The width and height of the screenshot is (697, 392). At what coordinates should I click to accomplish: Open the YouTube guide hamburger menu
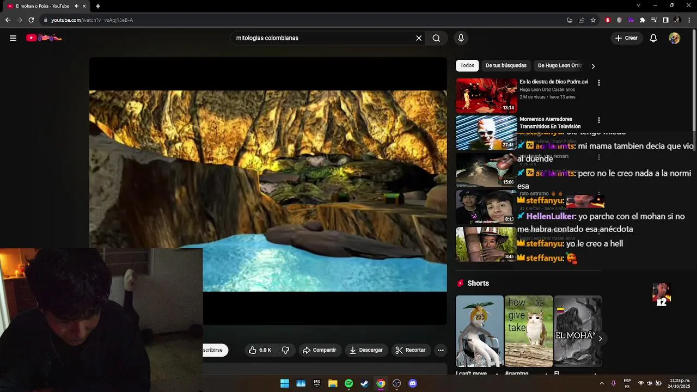(x=13, y=38)
